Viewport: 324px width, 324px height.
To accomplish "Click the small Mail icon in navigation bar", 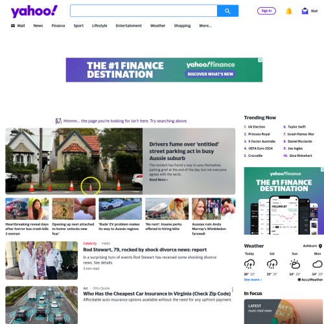I will (x=13, y=26).
